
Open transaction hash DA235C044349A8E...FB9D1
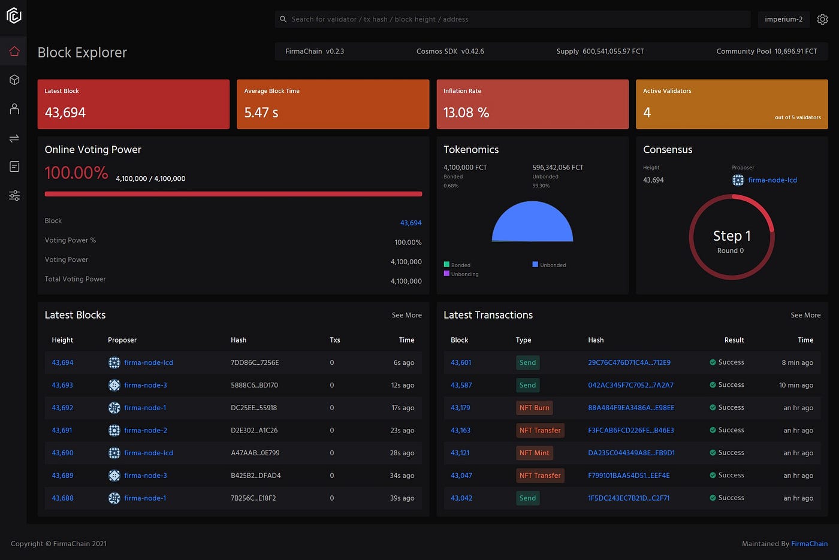pyautogui.click(x=631, y=453)
